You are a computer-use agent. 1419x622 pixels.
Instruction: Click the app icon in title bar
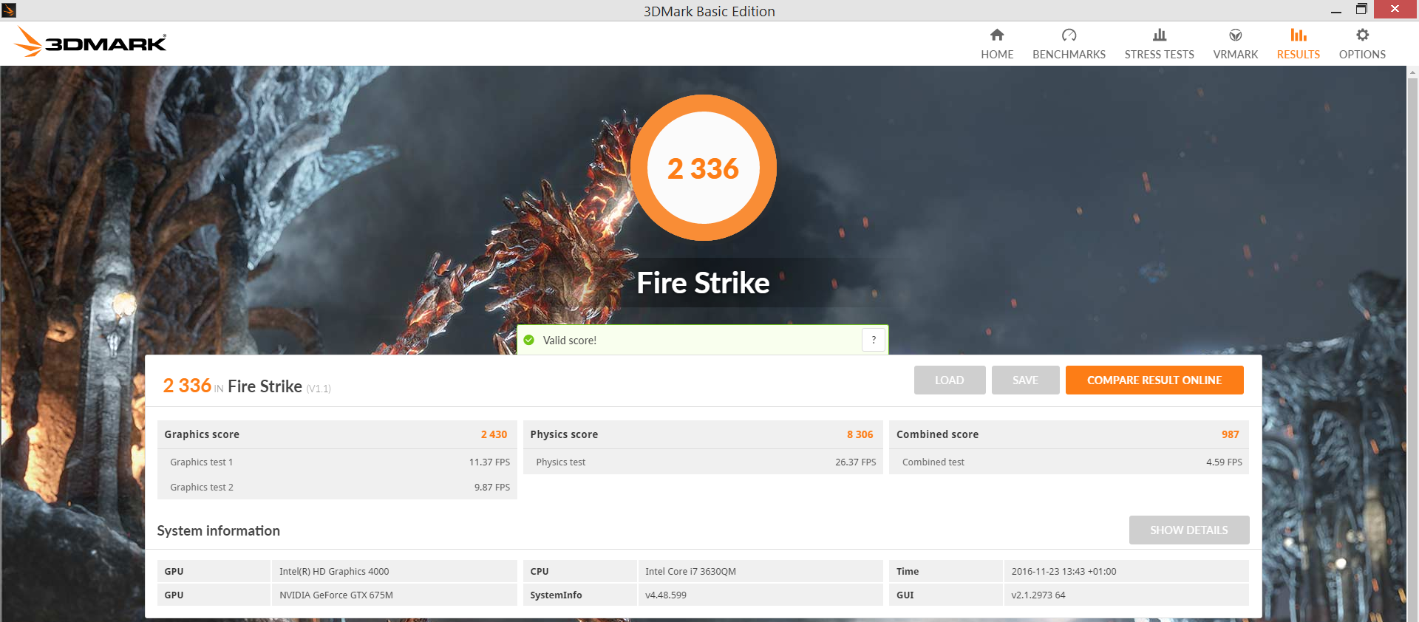9,10
